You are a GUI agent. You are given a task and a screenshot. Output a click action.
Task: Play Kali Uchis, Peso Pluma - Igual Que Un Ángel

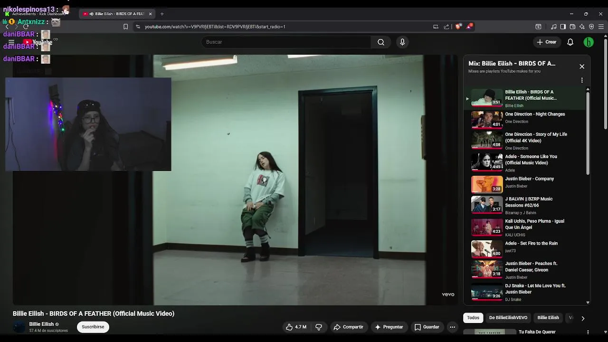click(525, 228)
